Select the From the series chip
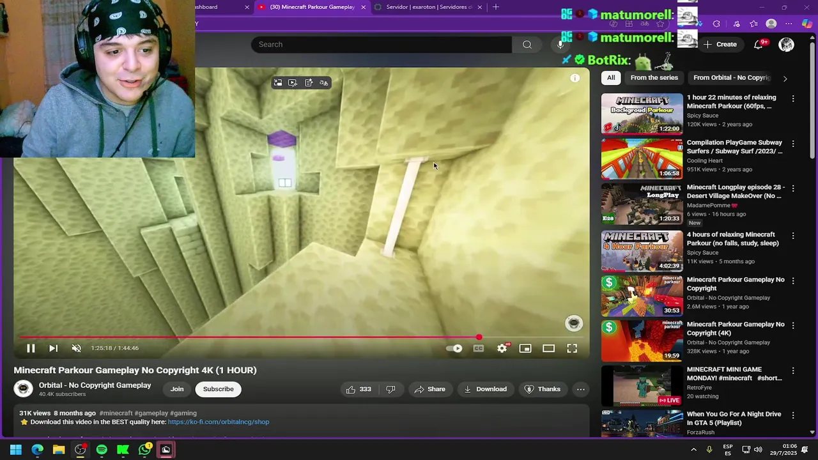This screenshot has width=818, height=460. tap(654, 78)
